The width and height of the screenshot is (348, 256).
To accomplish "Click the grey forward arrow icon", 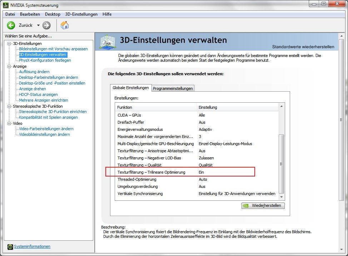I will pos(46,25).
